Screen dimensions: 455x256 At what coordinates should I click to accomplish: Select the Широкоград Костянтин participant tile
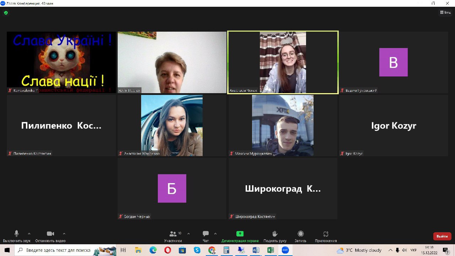283,188
